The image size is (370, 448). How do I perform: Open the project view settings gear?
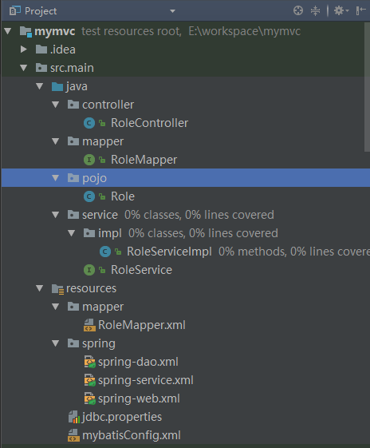[x=341, y=11]
